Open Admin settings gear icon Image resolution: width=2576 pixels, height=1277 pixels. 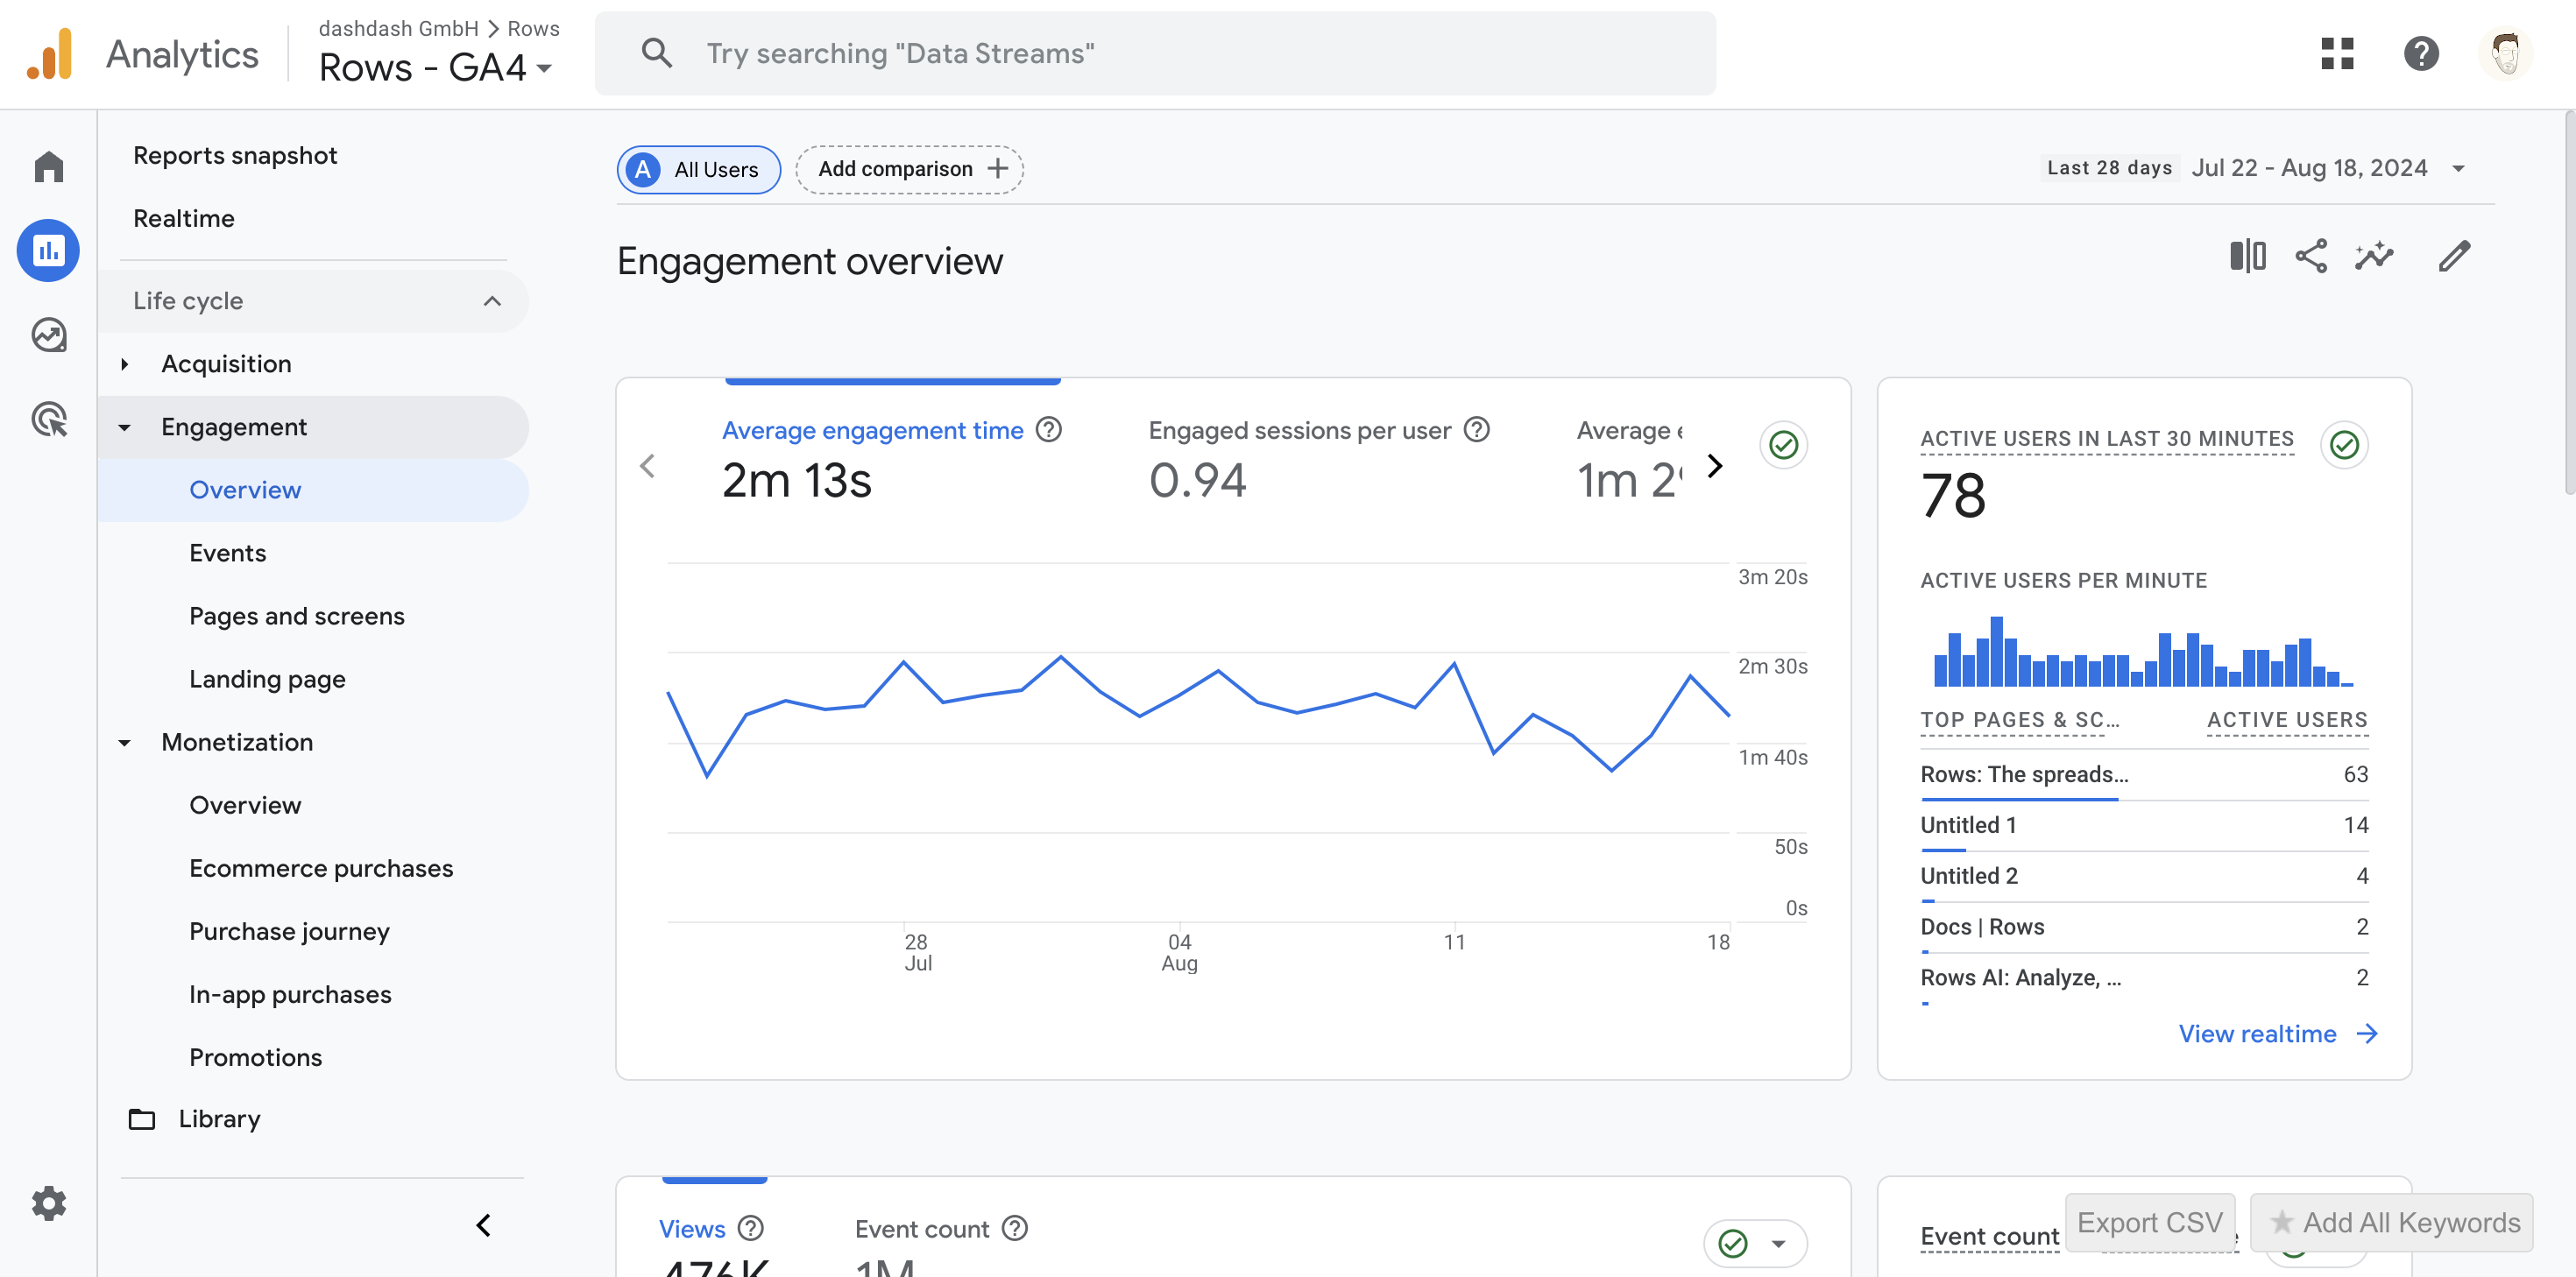point(48,1203)
